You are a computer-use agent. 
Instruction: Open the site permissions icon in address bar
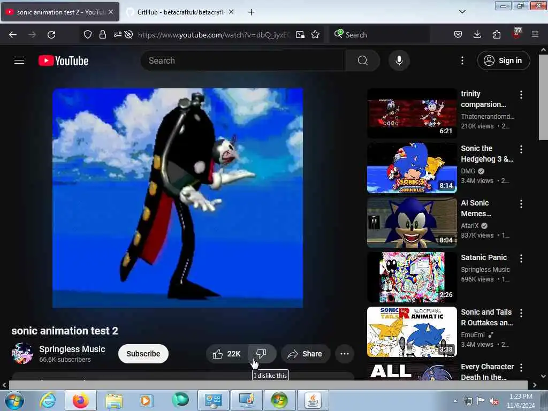tap(117, 34)
